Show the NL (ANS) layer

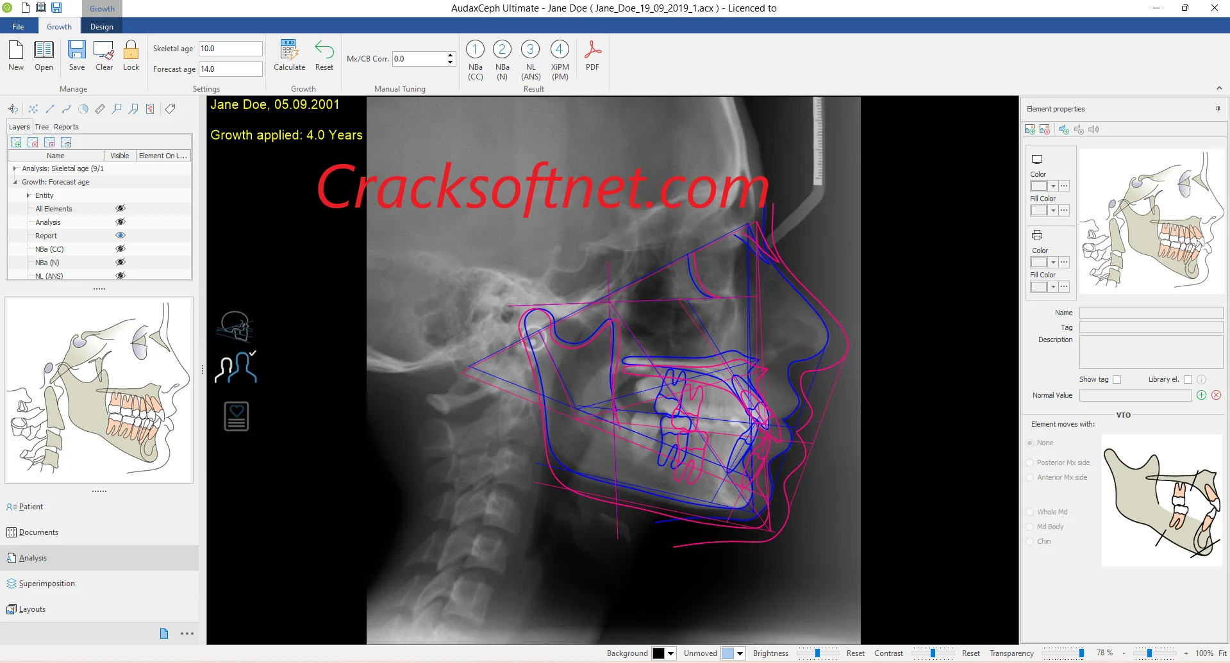(120, 275)
